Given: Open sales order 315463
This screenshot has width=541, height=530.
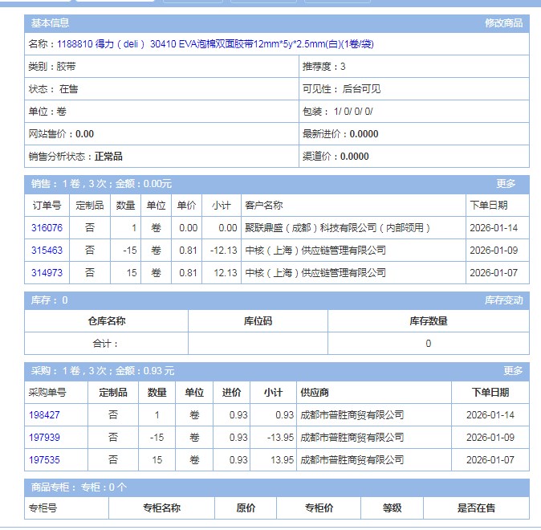Looking at the screenshot, I should [x=47, y=251].
